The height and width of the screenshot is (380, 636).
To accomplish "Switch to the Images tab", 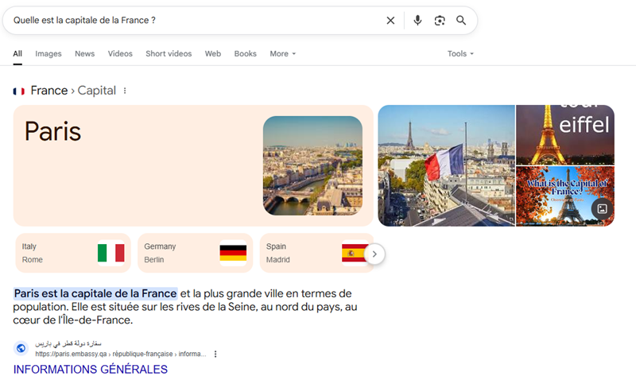I will tap(48, 53).
